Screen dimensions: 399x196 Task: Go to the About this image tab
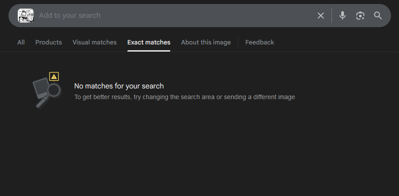[206, 42]
